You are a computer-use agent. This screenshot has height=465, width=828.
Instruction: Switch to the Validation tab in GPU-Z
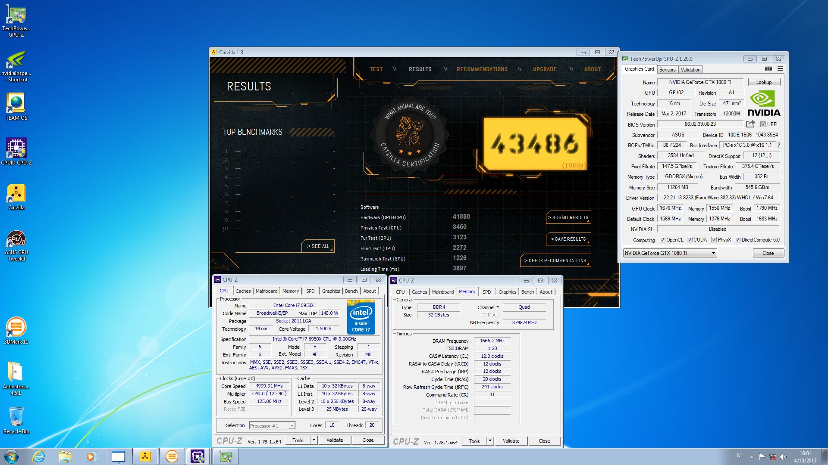[690, 70]
